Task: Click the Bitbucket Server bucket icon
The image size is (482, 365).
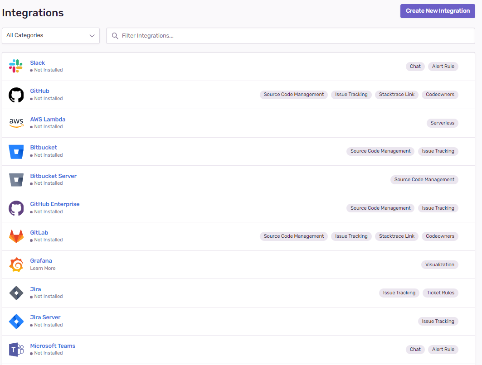Action: [16, 180]
